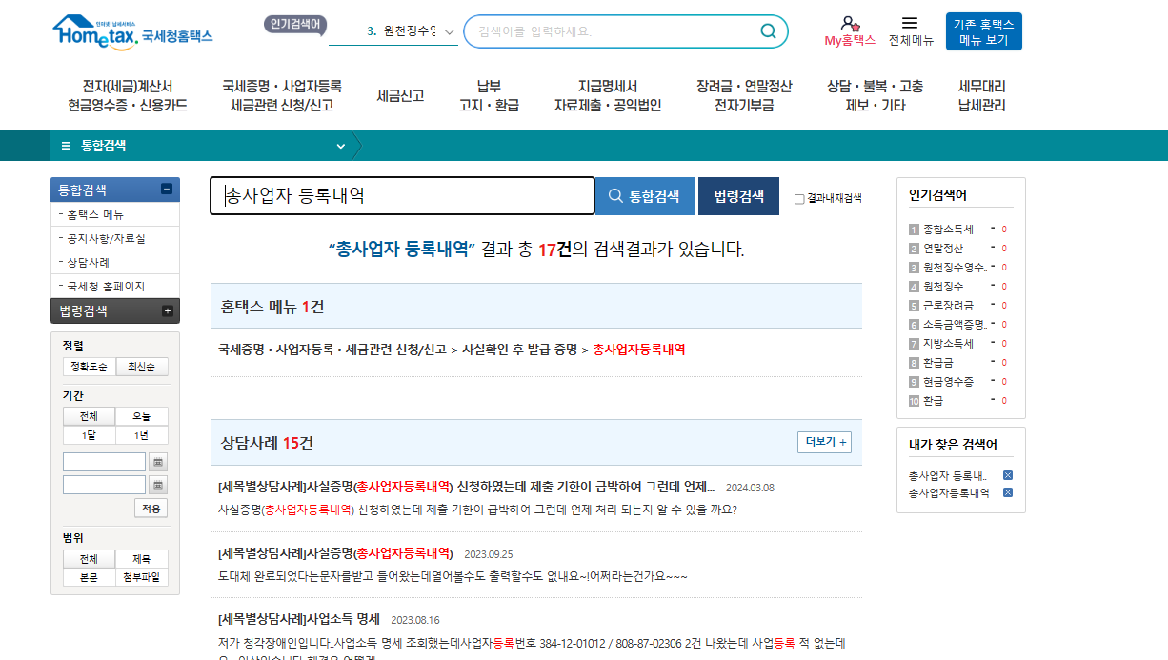Viewport: 1168px width, 660px height.
Task: Expand the teal search bar chevron
Action: point(340,148)
